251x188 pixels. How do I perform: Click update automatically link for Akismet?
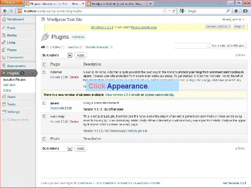tap(159, 95)
